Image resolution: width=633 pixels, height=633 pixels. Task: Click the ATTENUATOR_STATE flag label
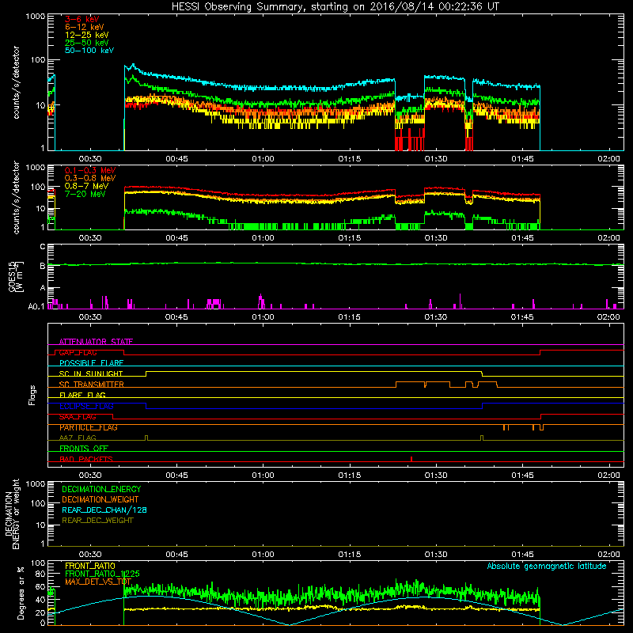96,342
